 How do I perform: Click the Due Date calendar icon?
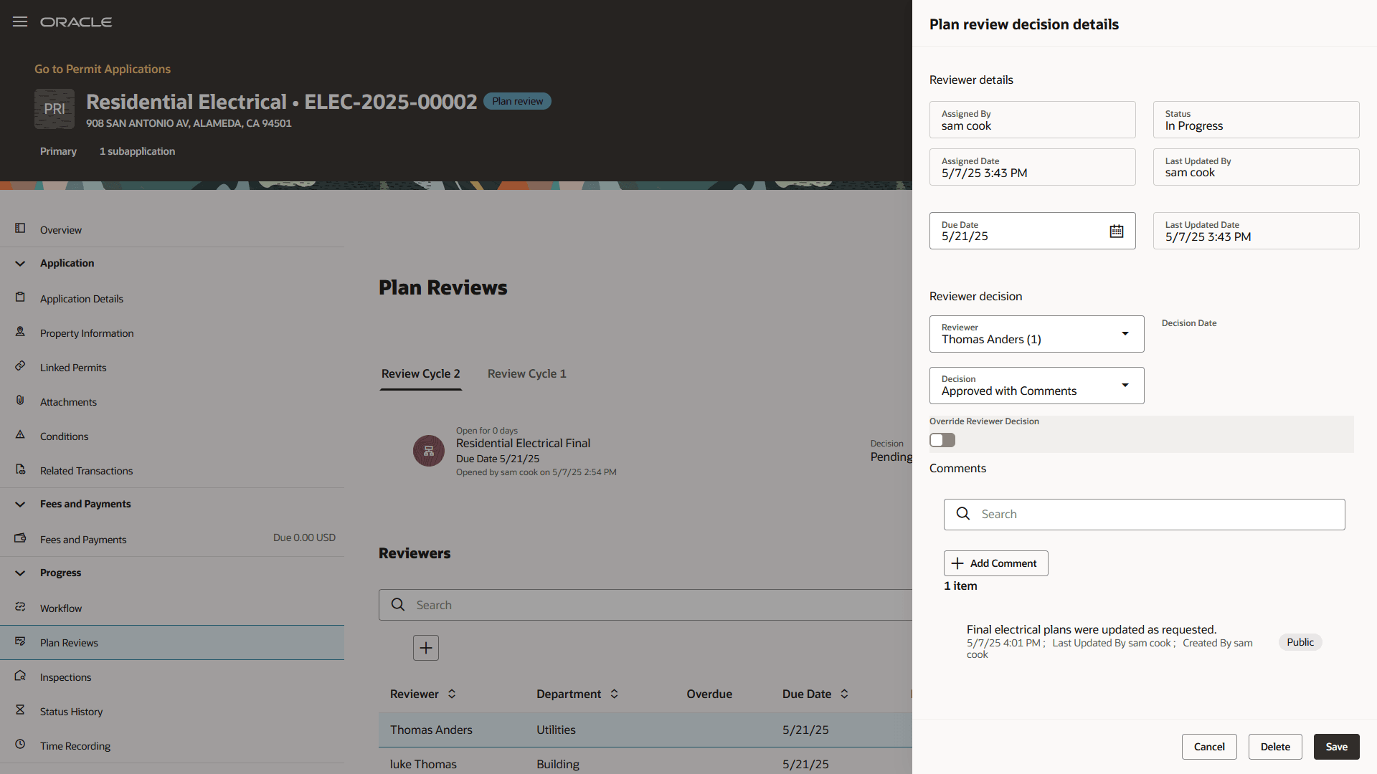click(1117, 231)
